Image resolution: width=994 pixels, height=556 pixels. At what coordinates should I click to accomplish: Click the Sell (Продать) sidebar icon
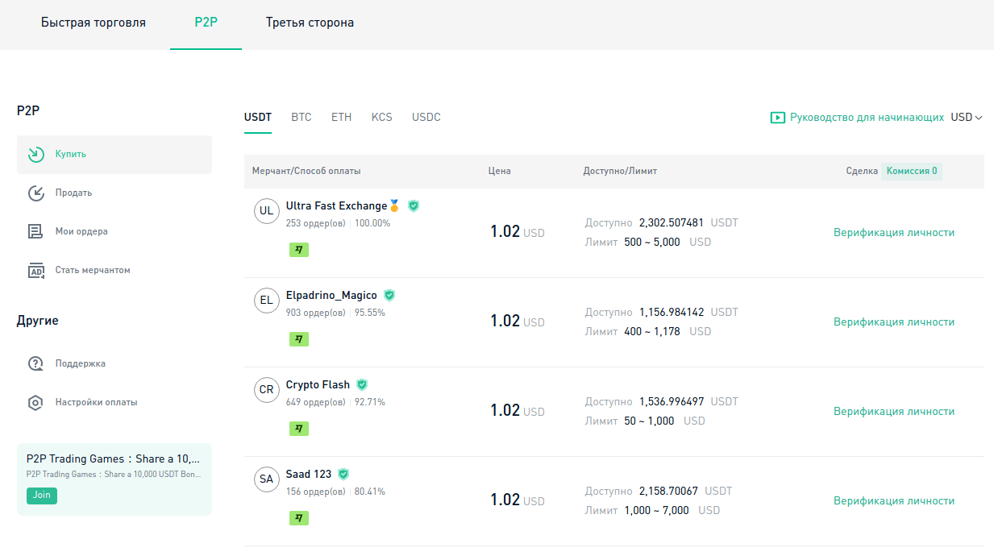35,193
